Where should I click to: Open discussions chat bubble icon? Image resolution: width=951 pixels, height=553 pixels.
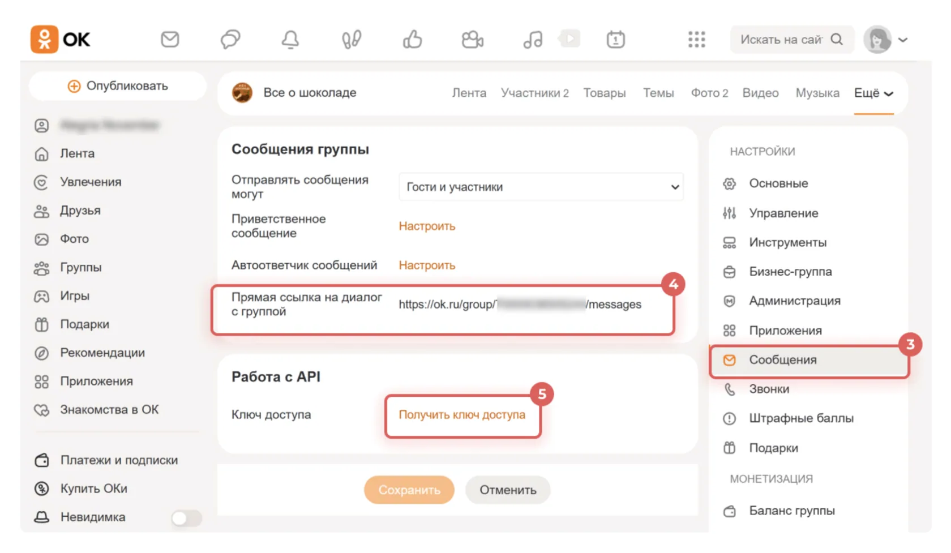[230, 39]
